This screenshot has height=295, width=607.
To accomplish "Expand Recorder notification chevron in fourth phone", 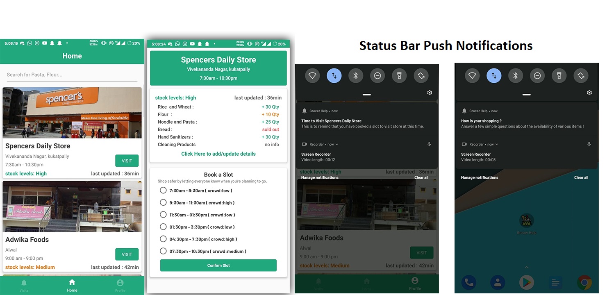I will [497, 144].
